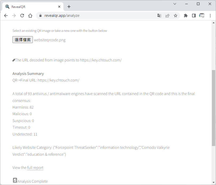The width and height of the screenshot is (216, 185).
Task: Select the RevealQR tab
Action: [33, 7]
